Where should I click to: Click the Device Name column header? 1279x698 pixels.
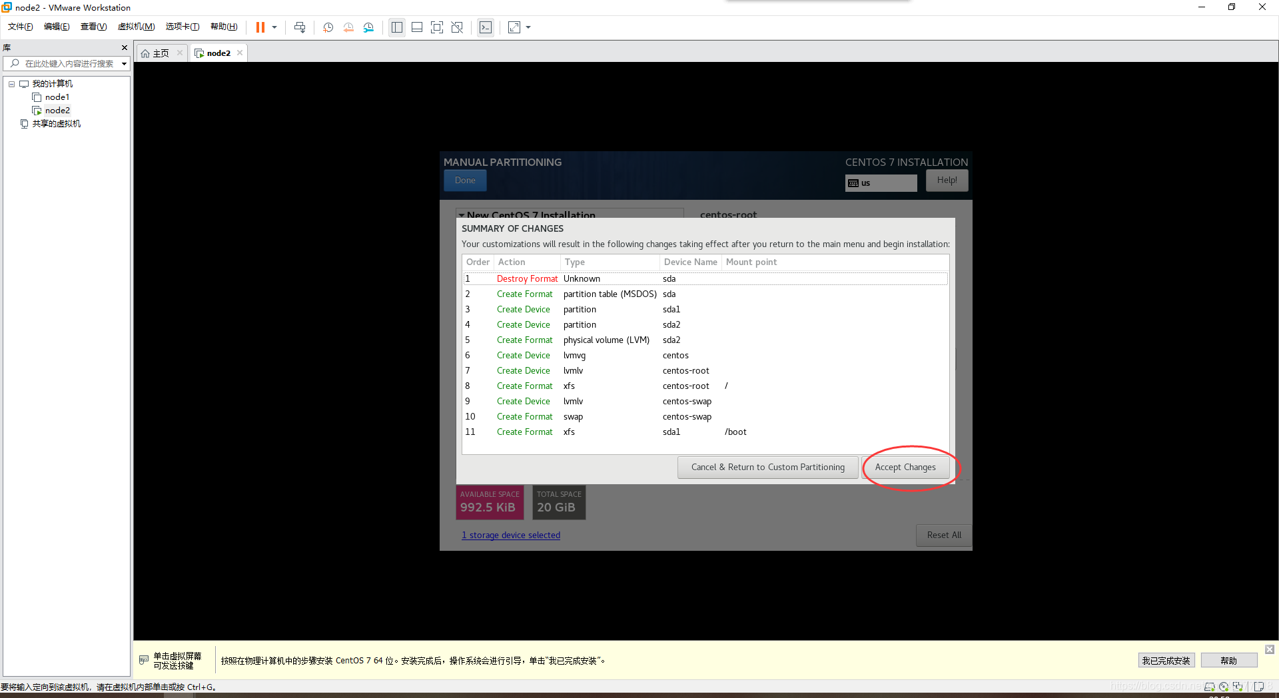pyautogui.click(x=690, y=262)
